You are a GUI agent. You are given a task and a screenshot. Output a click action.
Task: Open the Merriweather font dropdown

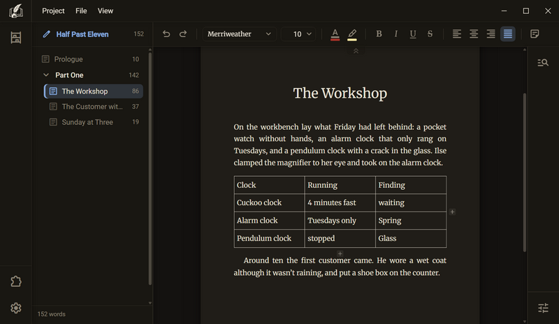tap(240, 34)
